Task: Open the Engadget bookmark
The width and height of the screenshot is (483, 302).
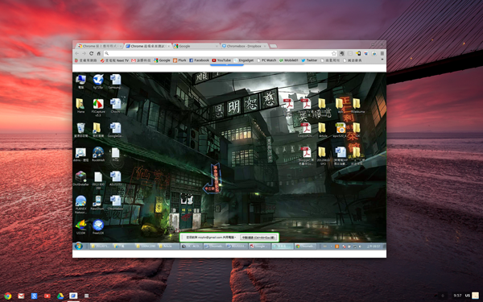Action: pyautogui.click(x=244, y=60)
